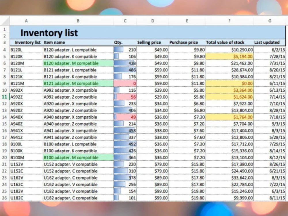Select cell U182C in column A
The image size is (288, 216).
click(x=26, y=198)
